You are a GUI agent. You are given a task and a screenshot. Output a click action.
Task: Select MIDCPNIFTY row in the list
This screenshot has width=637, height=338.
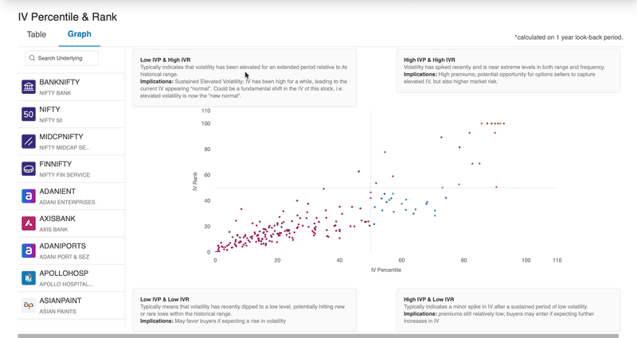(x=72, y=142)
